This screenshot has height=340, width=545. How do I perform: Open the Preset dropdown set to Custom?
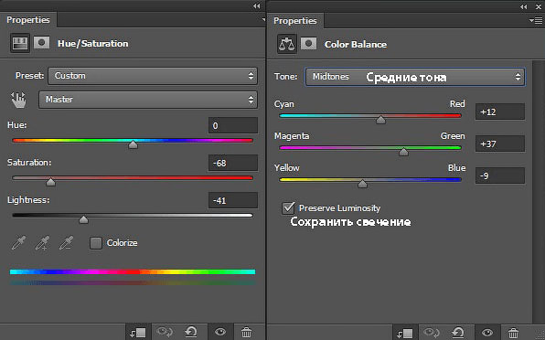[x=153, y=76]
